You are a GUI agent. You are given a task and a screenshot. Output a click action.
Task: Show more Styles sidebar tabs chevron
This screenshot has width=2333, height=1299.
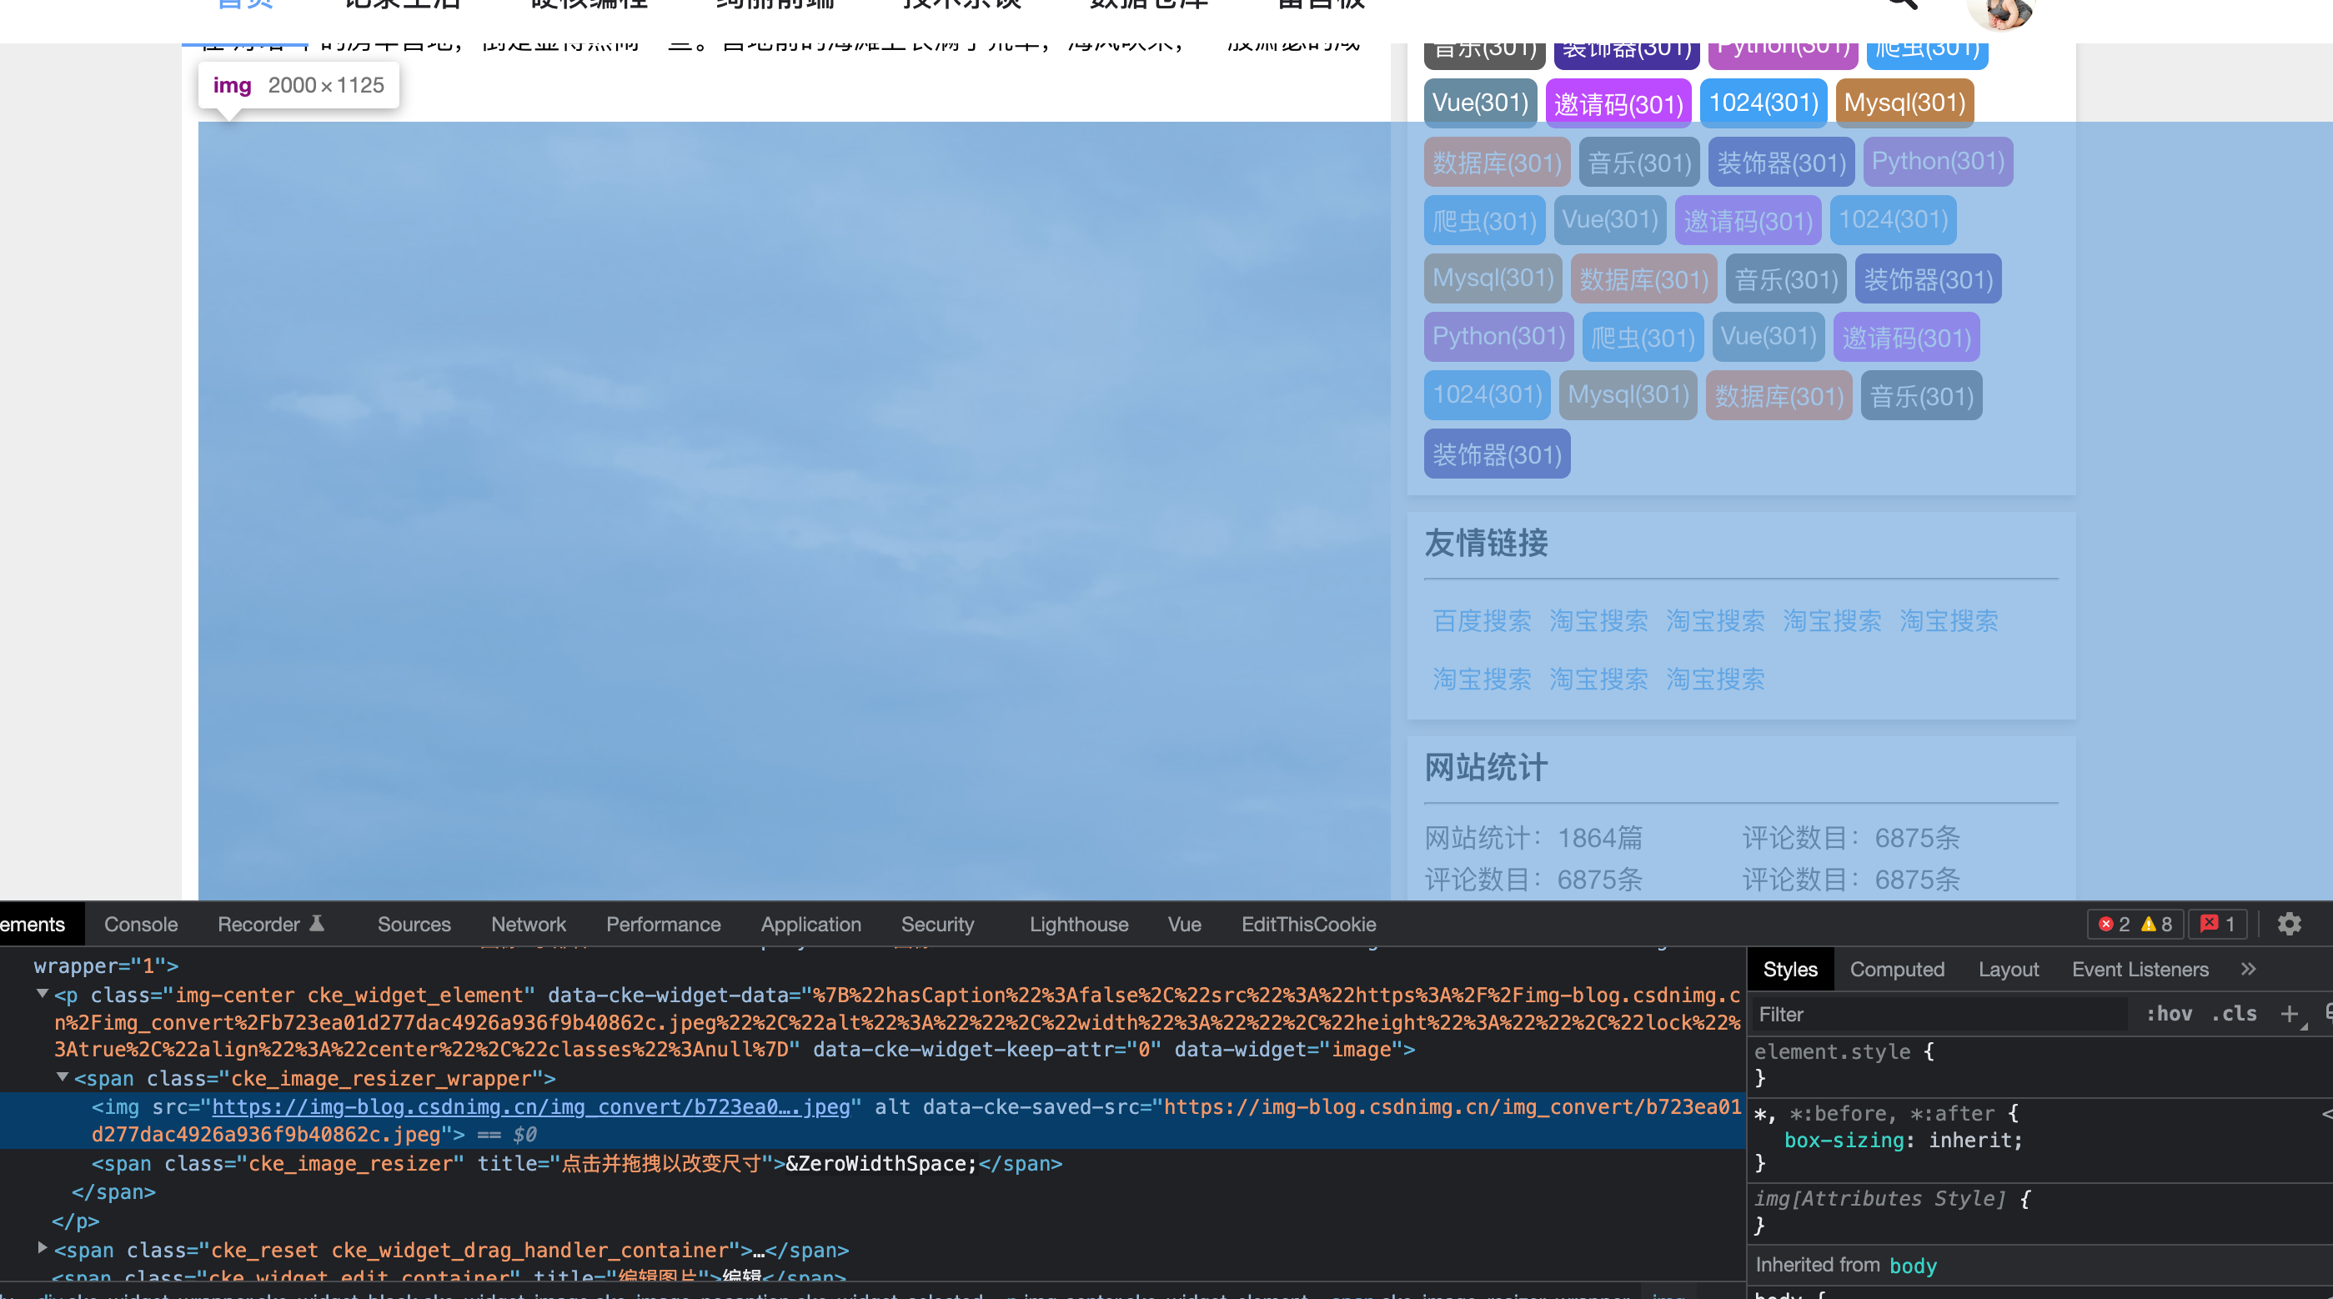pos(2248,970)
